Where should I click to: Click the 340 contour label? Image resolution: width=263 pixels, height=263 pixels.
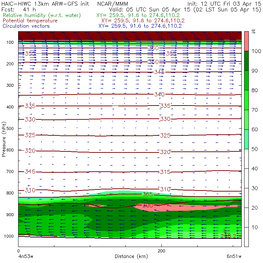click(x=159, y=95)
